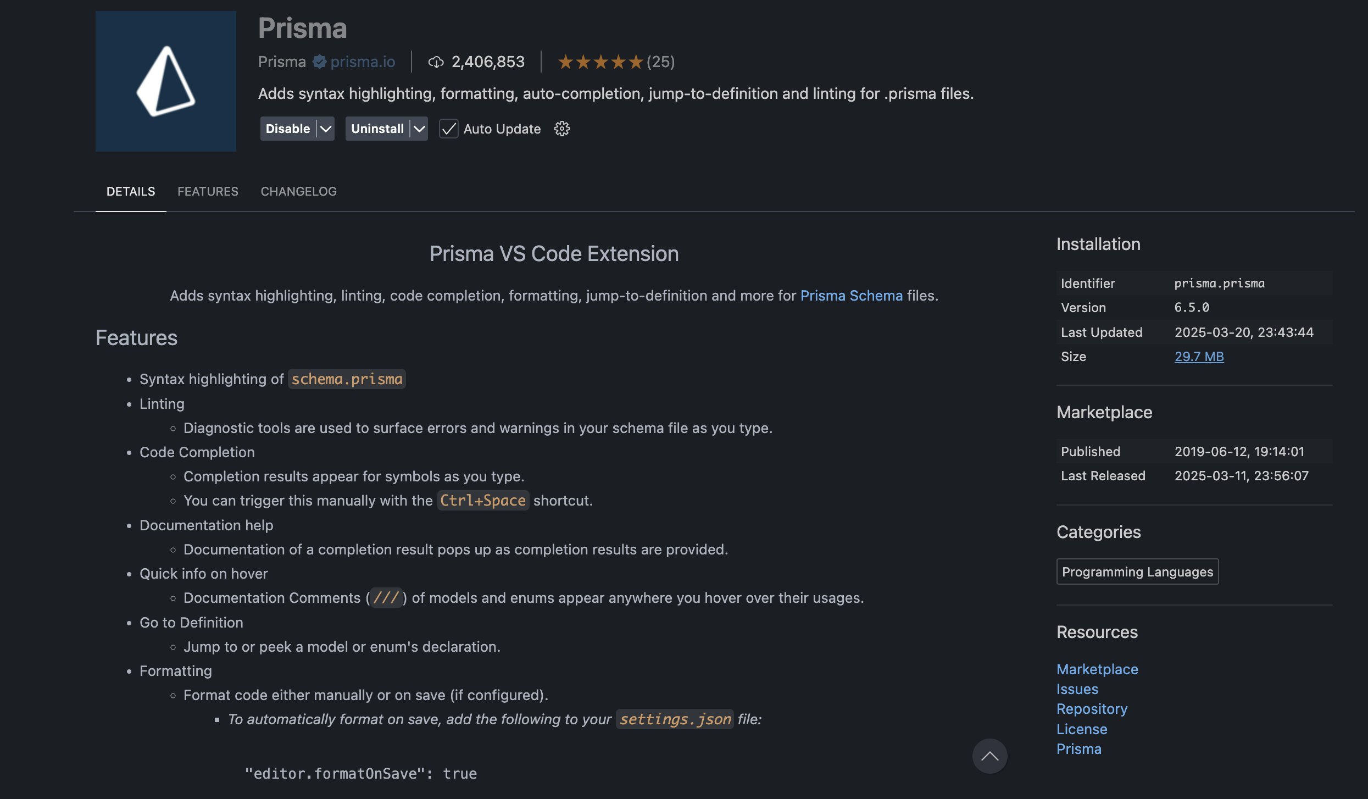
Task: Select the DETAILS tab
Action: coord(131,191)
